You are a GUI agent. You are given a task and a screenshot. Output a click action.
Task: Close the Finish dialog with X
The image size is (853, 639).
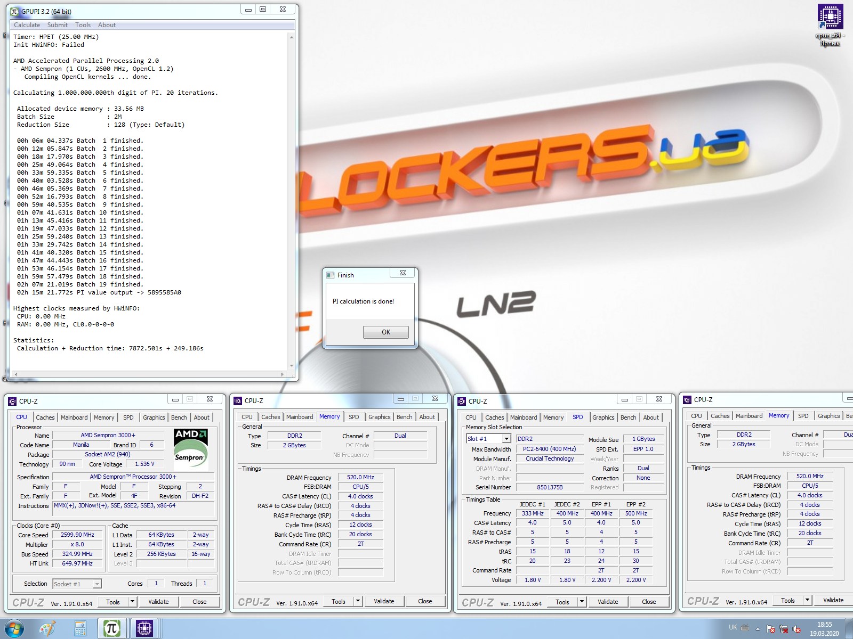tap(403, 273)
